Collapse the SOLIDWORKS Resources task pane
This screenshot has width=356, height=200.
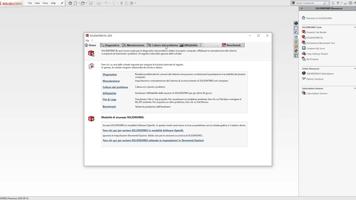[301, 8]
